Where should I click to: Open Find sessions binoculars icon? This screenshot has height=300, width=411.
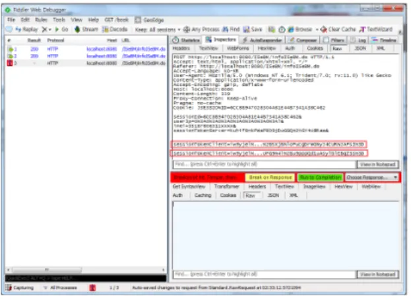coord(225,29)
